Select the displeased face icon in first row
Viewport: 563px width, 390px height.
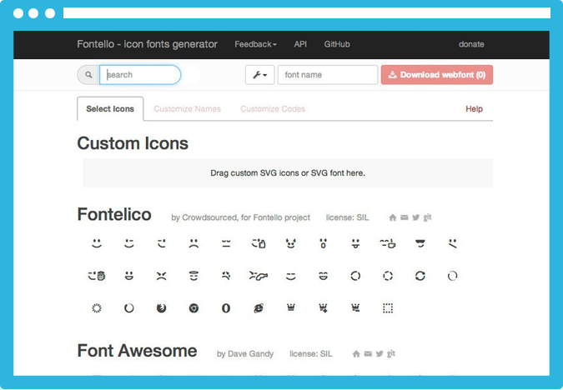[452, 243]
